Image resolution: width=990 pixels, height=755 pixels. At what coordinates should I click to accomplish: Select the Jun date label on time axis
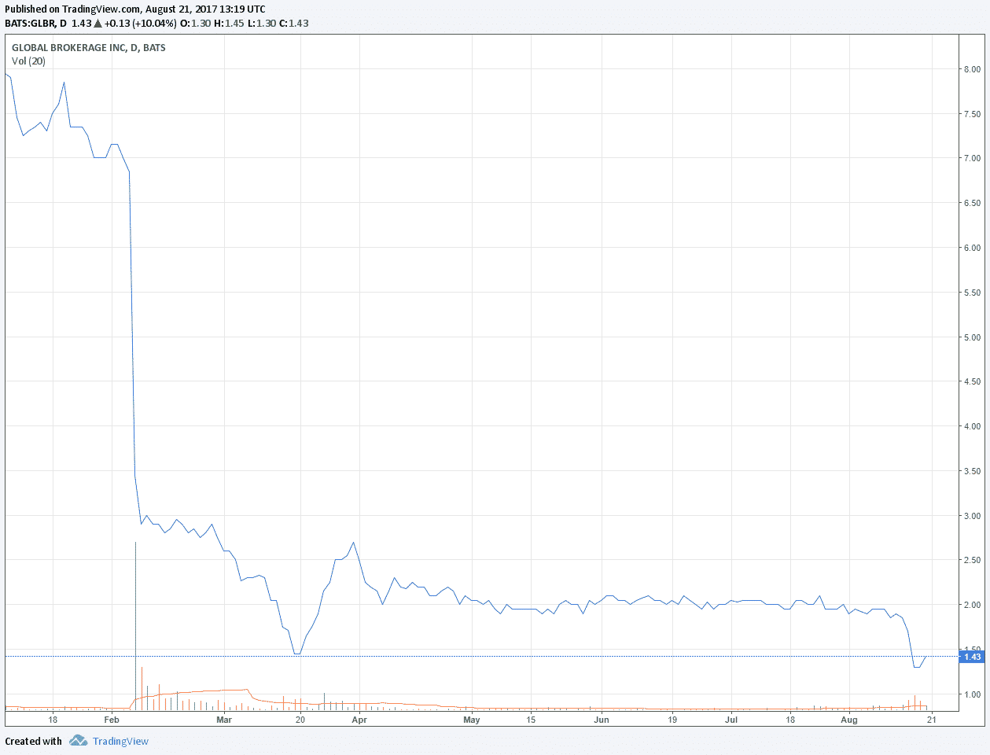602,720
